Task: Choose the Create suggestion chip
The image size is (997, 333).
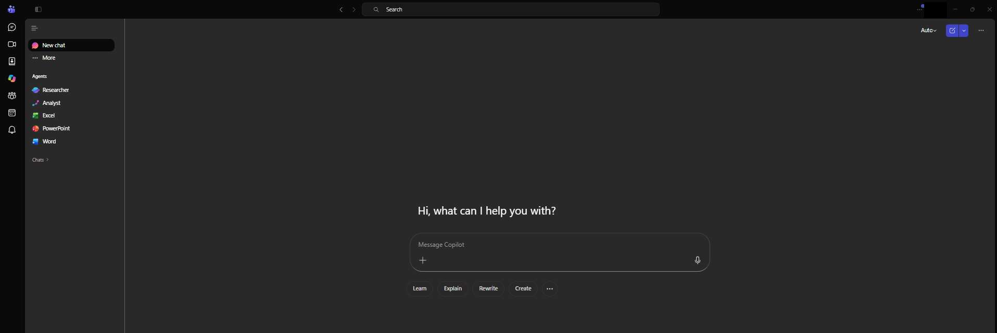Action: [523, 289]
